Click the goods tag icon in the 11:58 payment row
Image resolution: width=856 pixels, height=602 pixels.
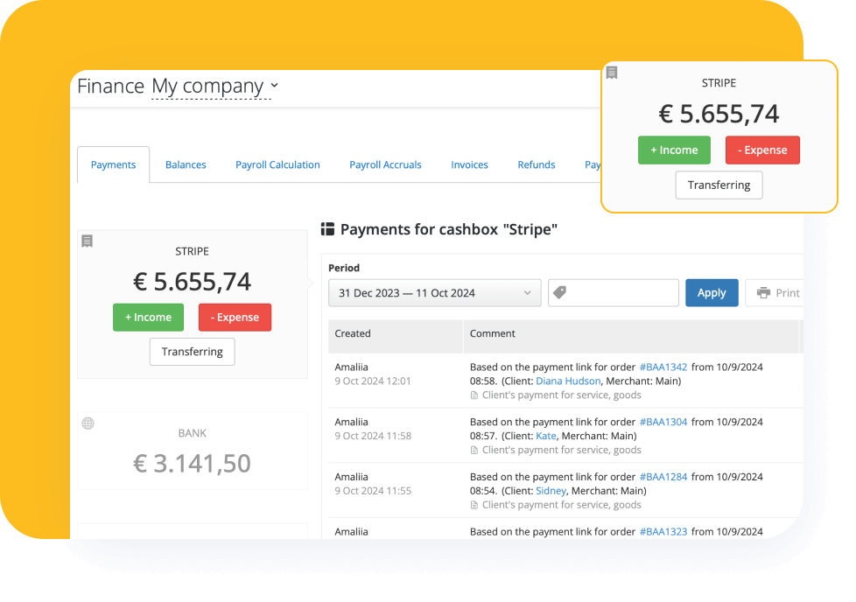tap(474, 449)
